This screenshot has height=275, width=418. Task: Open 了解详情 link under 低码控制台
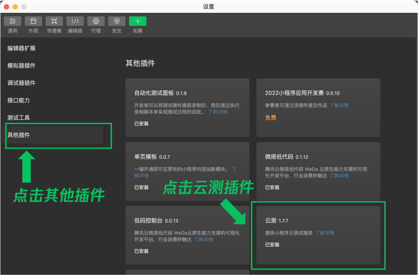[204, 239]
